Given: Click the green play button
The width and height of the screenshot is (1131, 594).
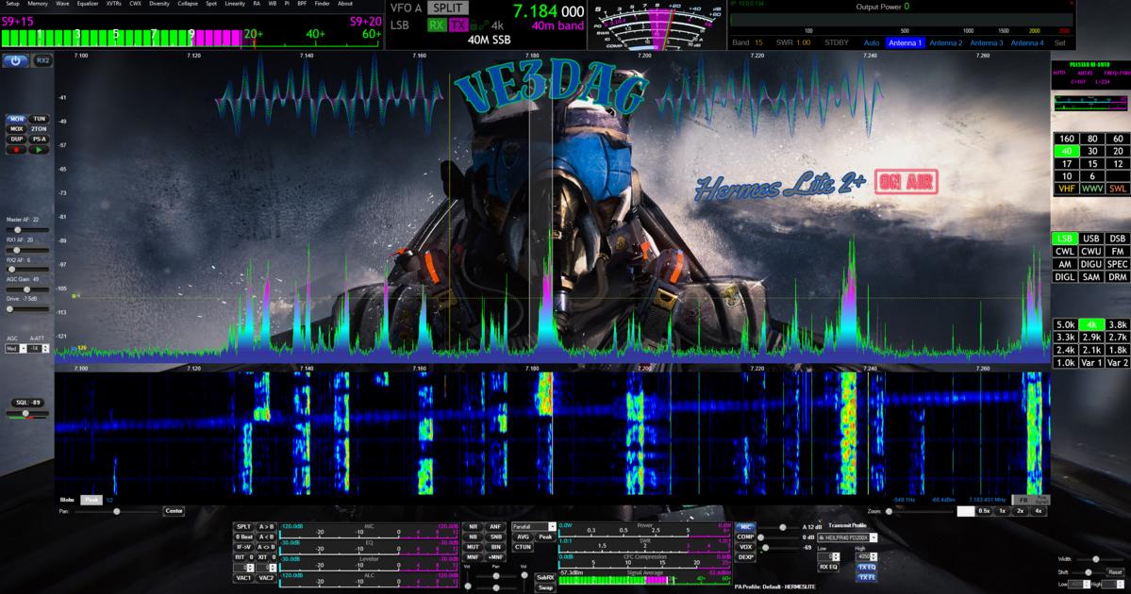Looking at the screenshot, I should pos(39,149).
